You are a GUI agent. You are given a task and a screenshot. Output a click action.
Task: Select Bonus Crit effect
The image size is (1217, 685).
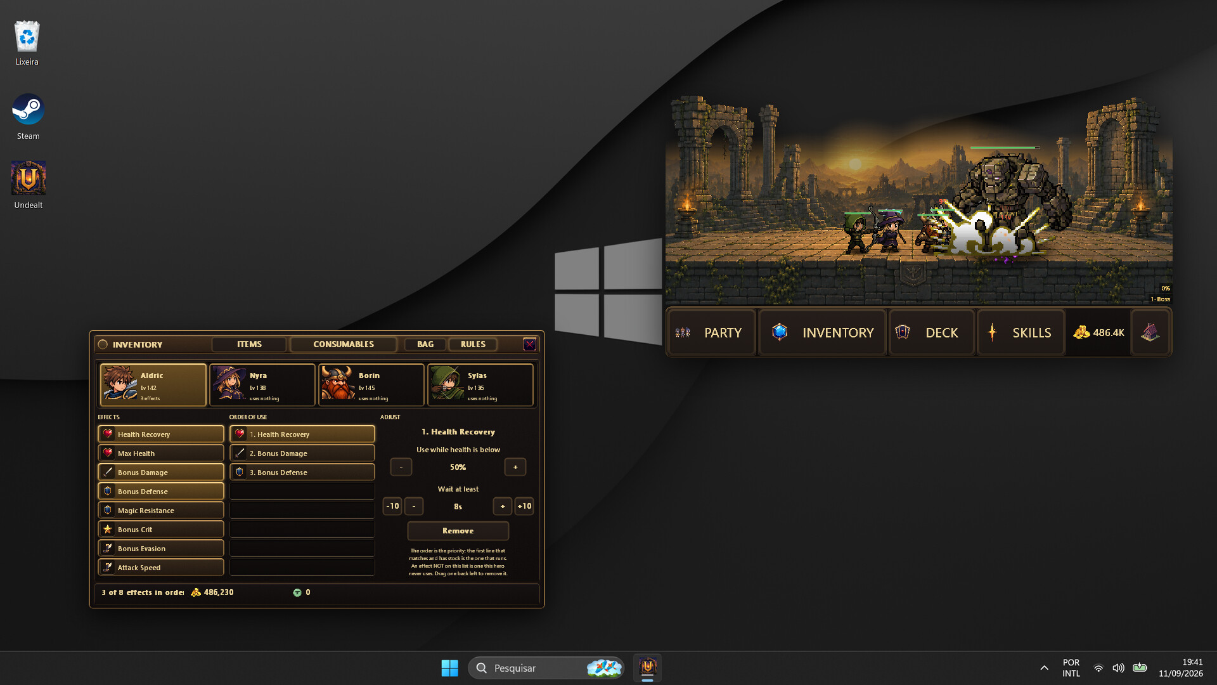tap(161, 530)
